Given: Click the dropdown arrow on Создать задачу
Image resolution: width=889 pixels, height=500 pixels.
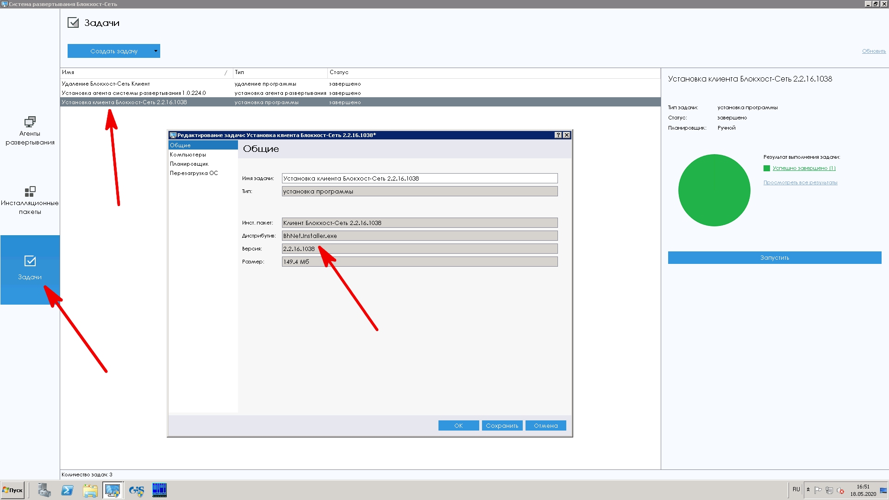Looking at the screenshot, I should click(x=156, y=51).
